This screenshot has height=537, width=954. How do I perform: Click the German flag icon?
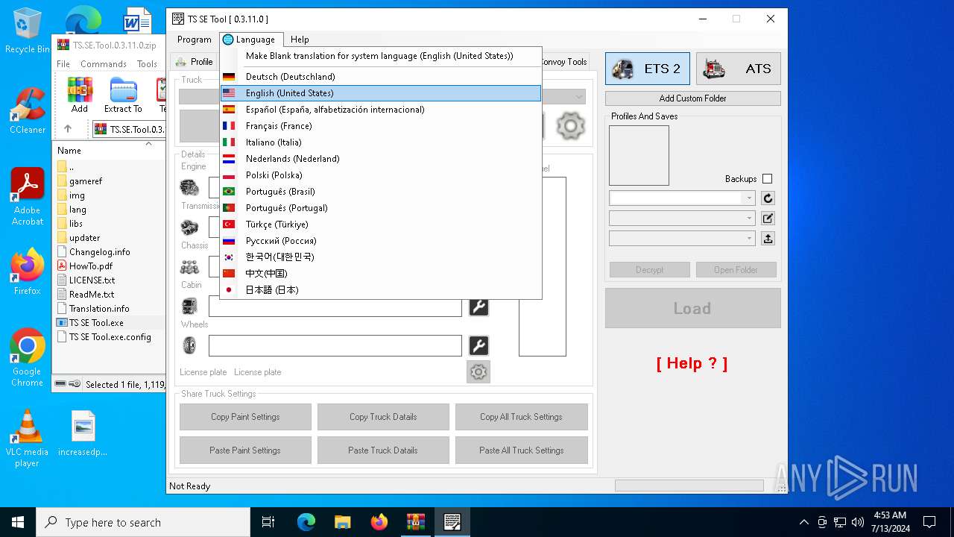pyautogui.click(x=229, y=77)
